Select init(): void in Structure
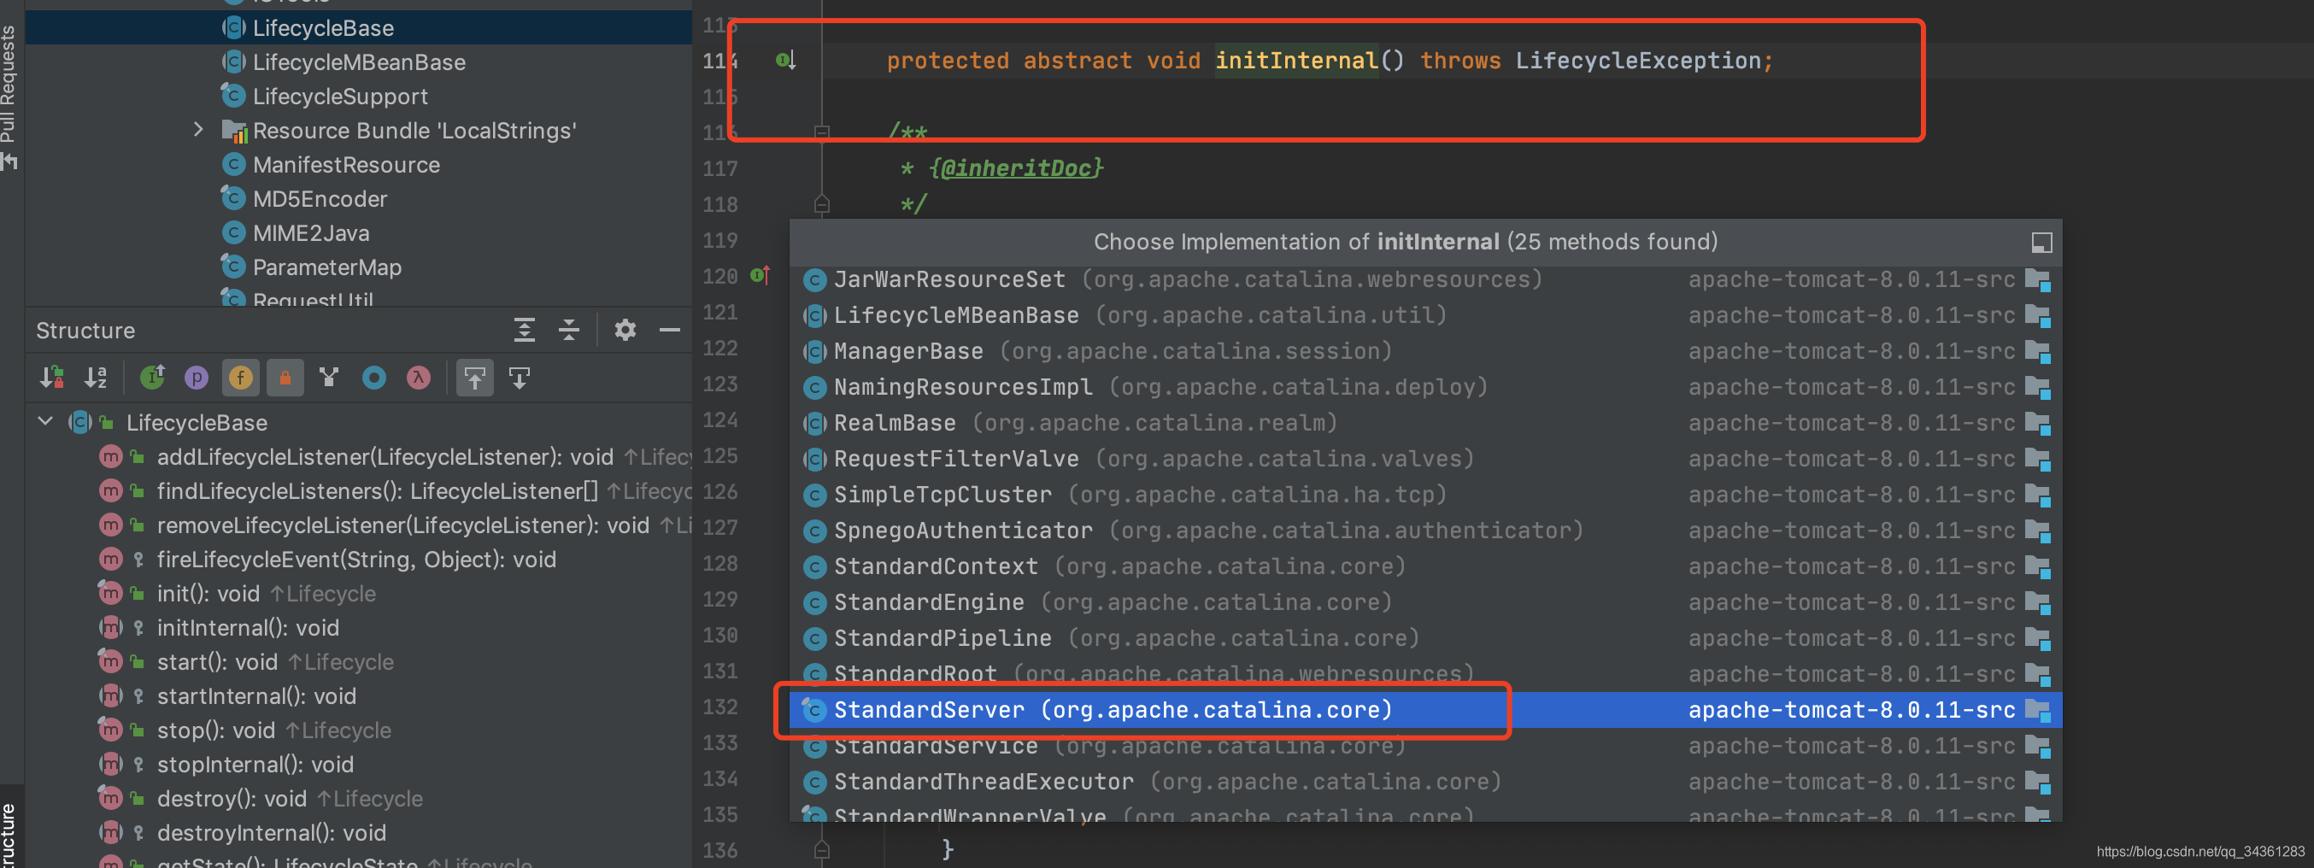Viewport: 2314px width, 868px height. pyautogui.click(x=238, y=593)
